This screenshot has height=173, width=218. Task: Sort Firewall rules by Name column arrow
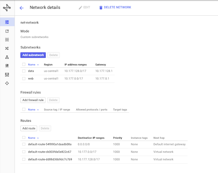(x=38, y=110)
